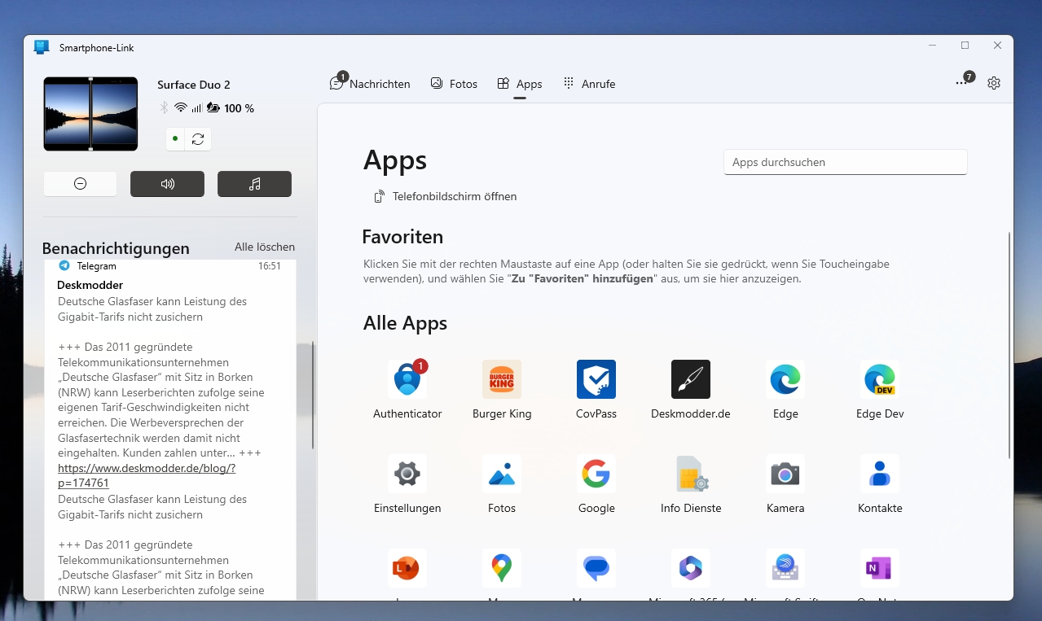1042x621 pixels.
Task: Open the first deskmodder.de blog link
Action: coord(147,476)
